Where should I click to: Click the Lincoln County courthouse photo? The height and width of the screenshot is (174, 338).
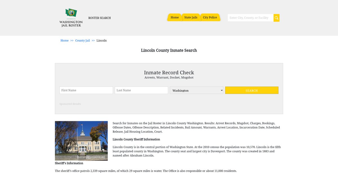click(81, 141)
